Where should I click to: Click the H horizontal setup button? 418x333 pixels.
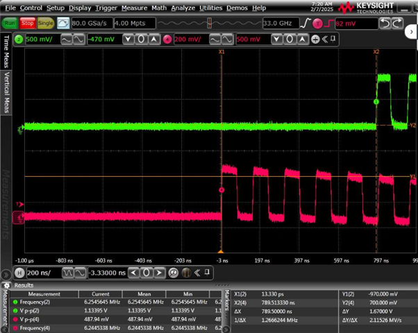coord(19,273)
